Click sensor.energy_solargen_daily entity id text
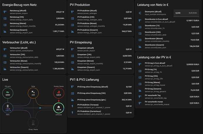The width and height of the screenshot is (203, 134). point(90,20)
